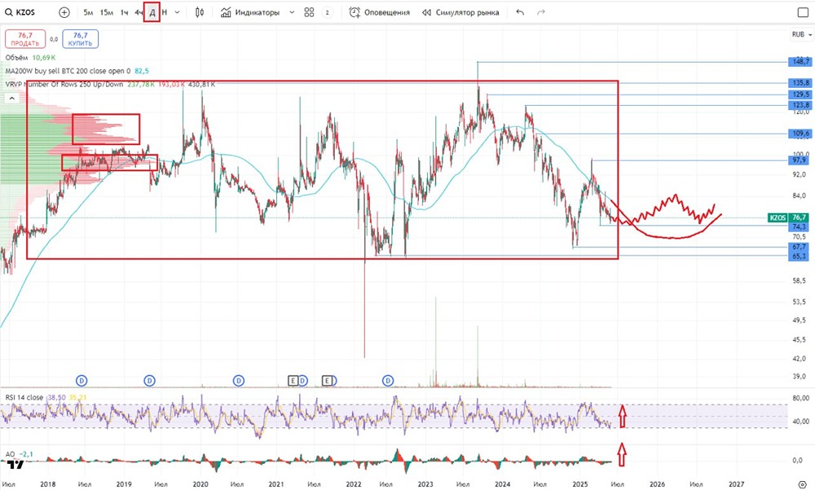
Task: Launch Симулятор рынка replay mode
Action: click(460, 12)
